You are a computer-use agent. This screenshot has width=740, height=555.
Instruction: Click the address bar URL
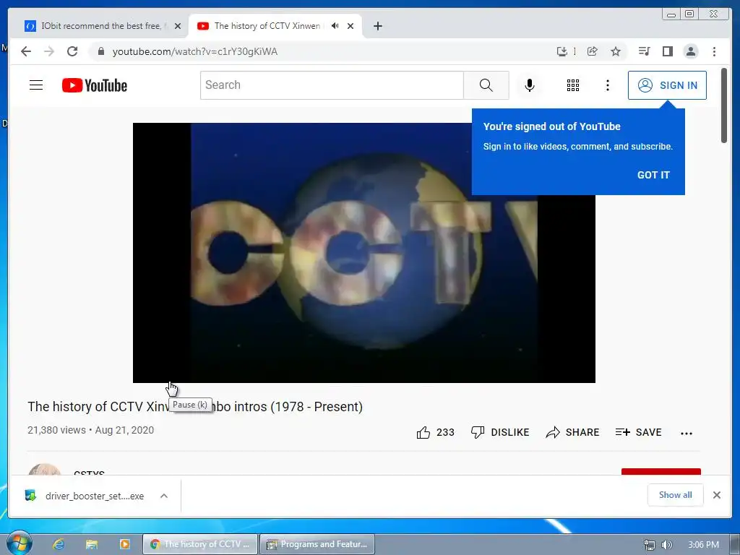[195, 51]
